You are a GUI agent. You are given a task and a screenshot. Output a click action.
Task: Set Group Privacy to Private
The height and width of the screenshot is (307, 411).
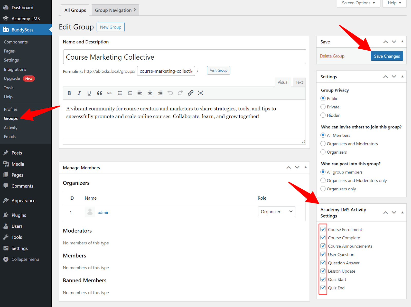323,107
